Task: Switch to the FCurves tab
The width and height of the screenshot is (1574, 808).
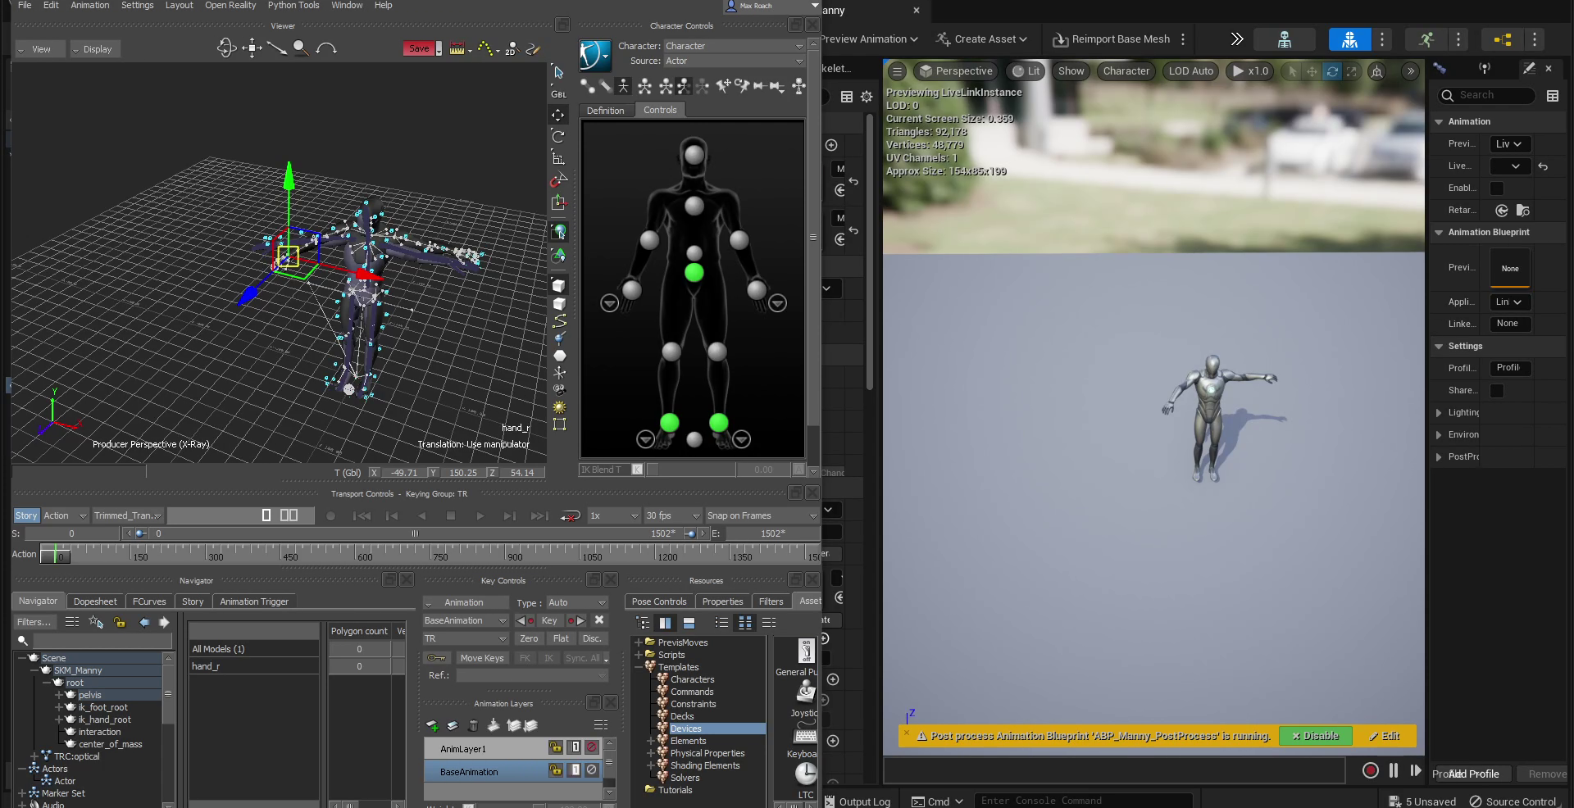Action: click(149, 601)
